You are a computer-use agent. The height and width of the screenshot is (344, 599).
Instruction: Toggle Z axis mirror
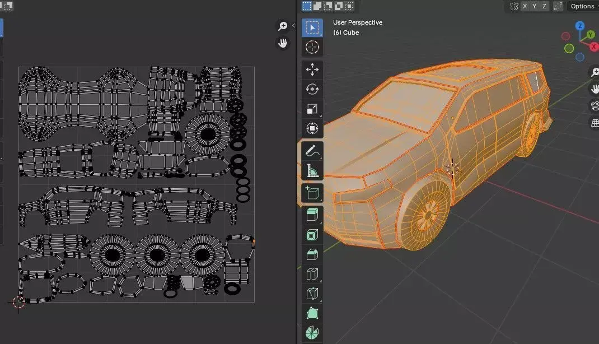pyautogui.click(x=544, y=6)
